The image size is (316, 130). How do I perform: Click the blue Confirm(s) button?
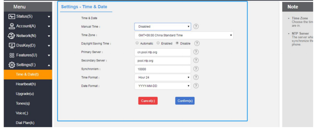pyautogui.click(x=185, y=101)
